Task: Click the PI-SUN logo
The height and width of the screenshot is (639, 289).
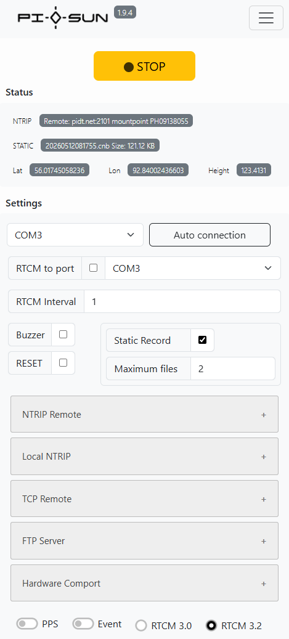Action: (x=63, y=18)
